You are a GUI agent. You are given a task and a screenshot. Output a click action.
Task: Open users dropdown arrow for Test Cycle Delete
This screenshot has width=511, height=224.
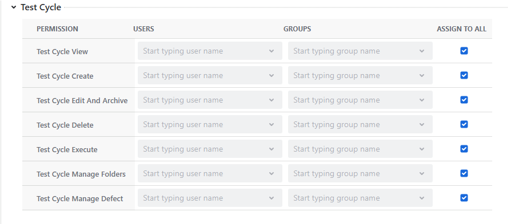272,124
